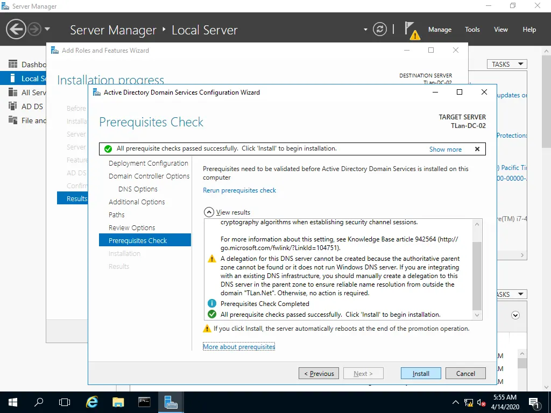
Task: Expand the circular chevron in the lower panel
Action: coord(515,315)
